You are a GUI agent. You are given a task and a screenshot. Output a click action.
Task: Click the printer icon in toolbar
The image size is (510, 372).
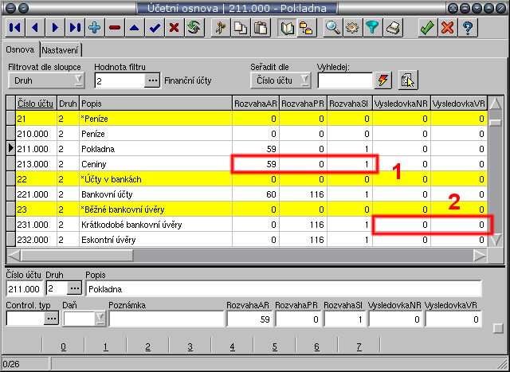(x=393, y=27)
